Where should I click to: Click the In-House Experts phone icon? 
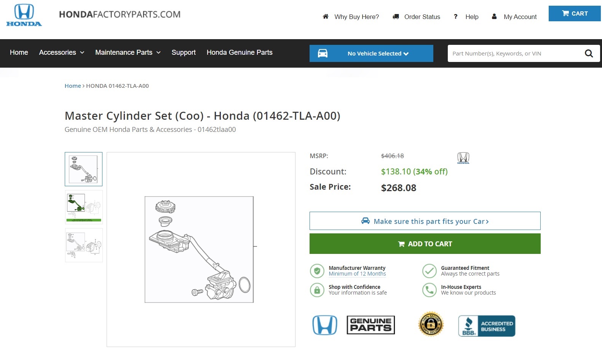[x=429, y=290]
